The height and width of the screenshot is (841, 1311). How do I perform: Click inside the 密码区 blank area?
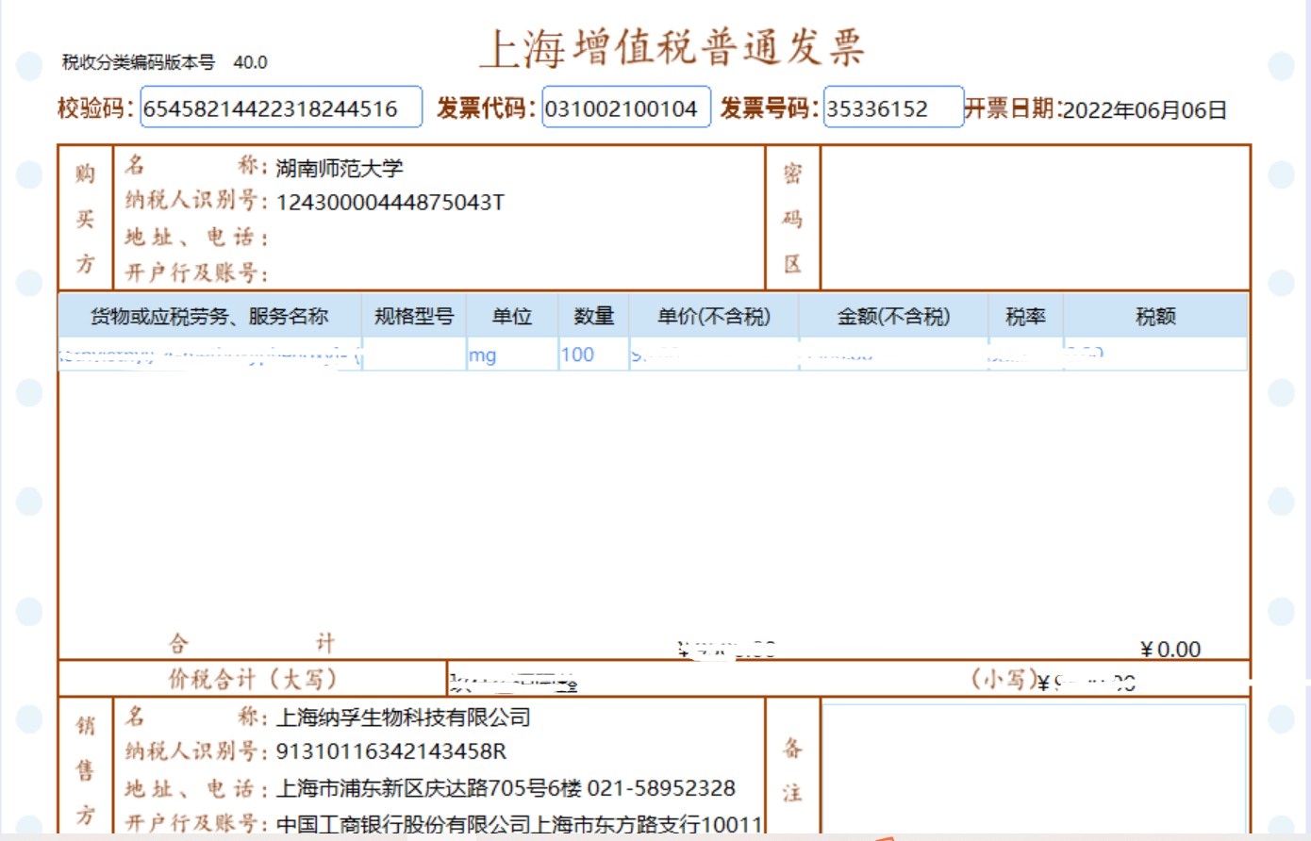tap(1035, 218)
